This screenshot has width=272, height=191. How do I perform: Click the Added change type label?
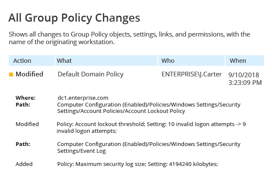24,164
